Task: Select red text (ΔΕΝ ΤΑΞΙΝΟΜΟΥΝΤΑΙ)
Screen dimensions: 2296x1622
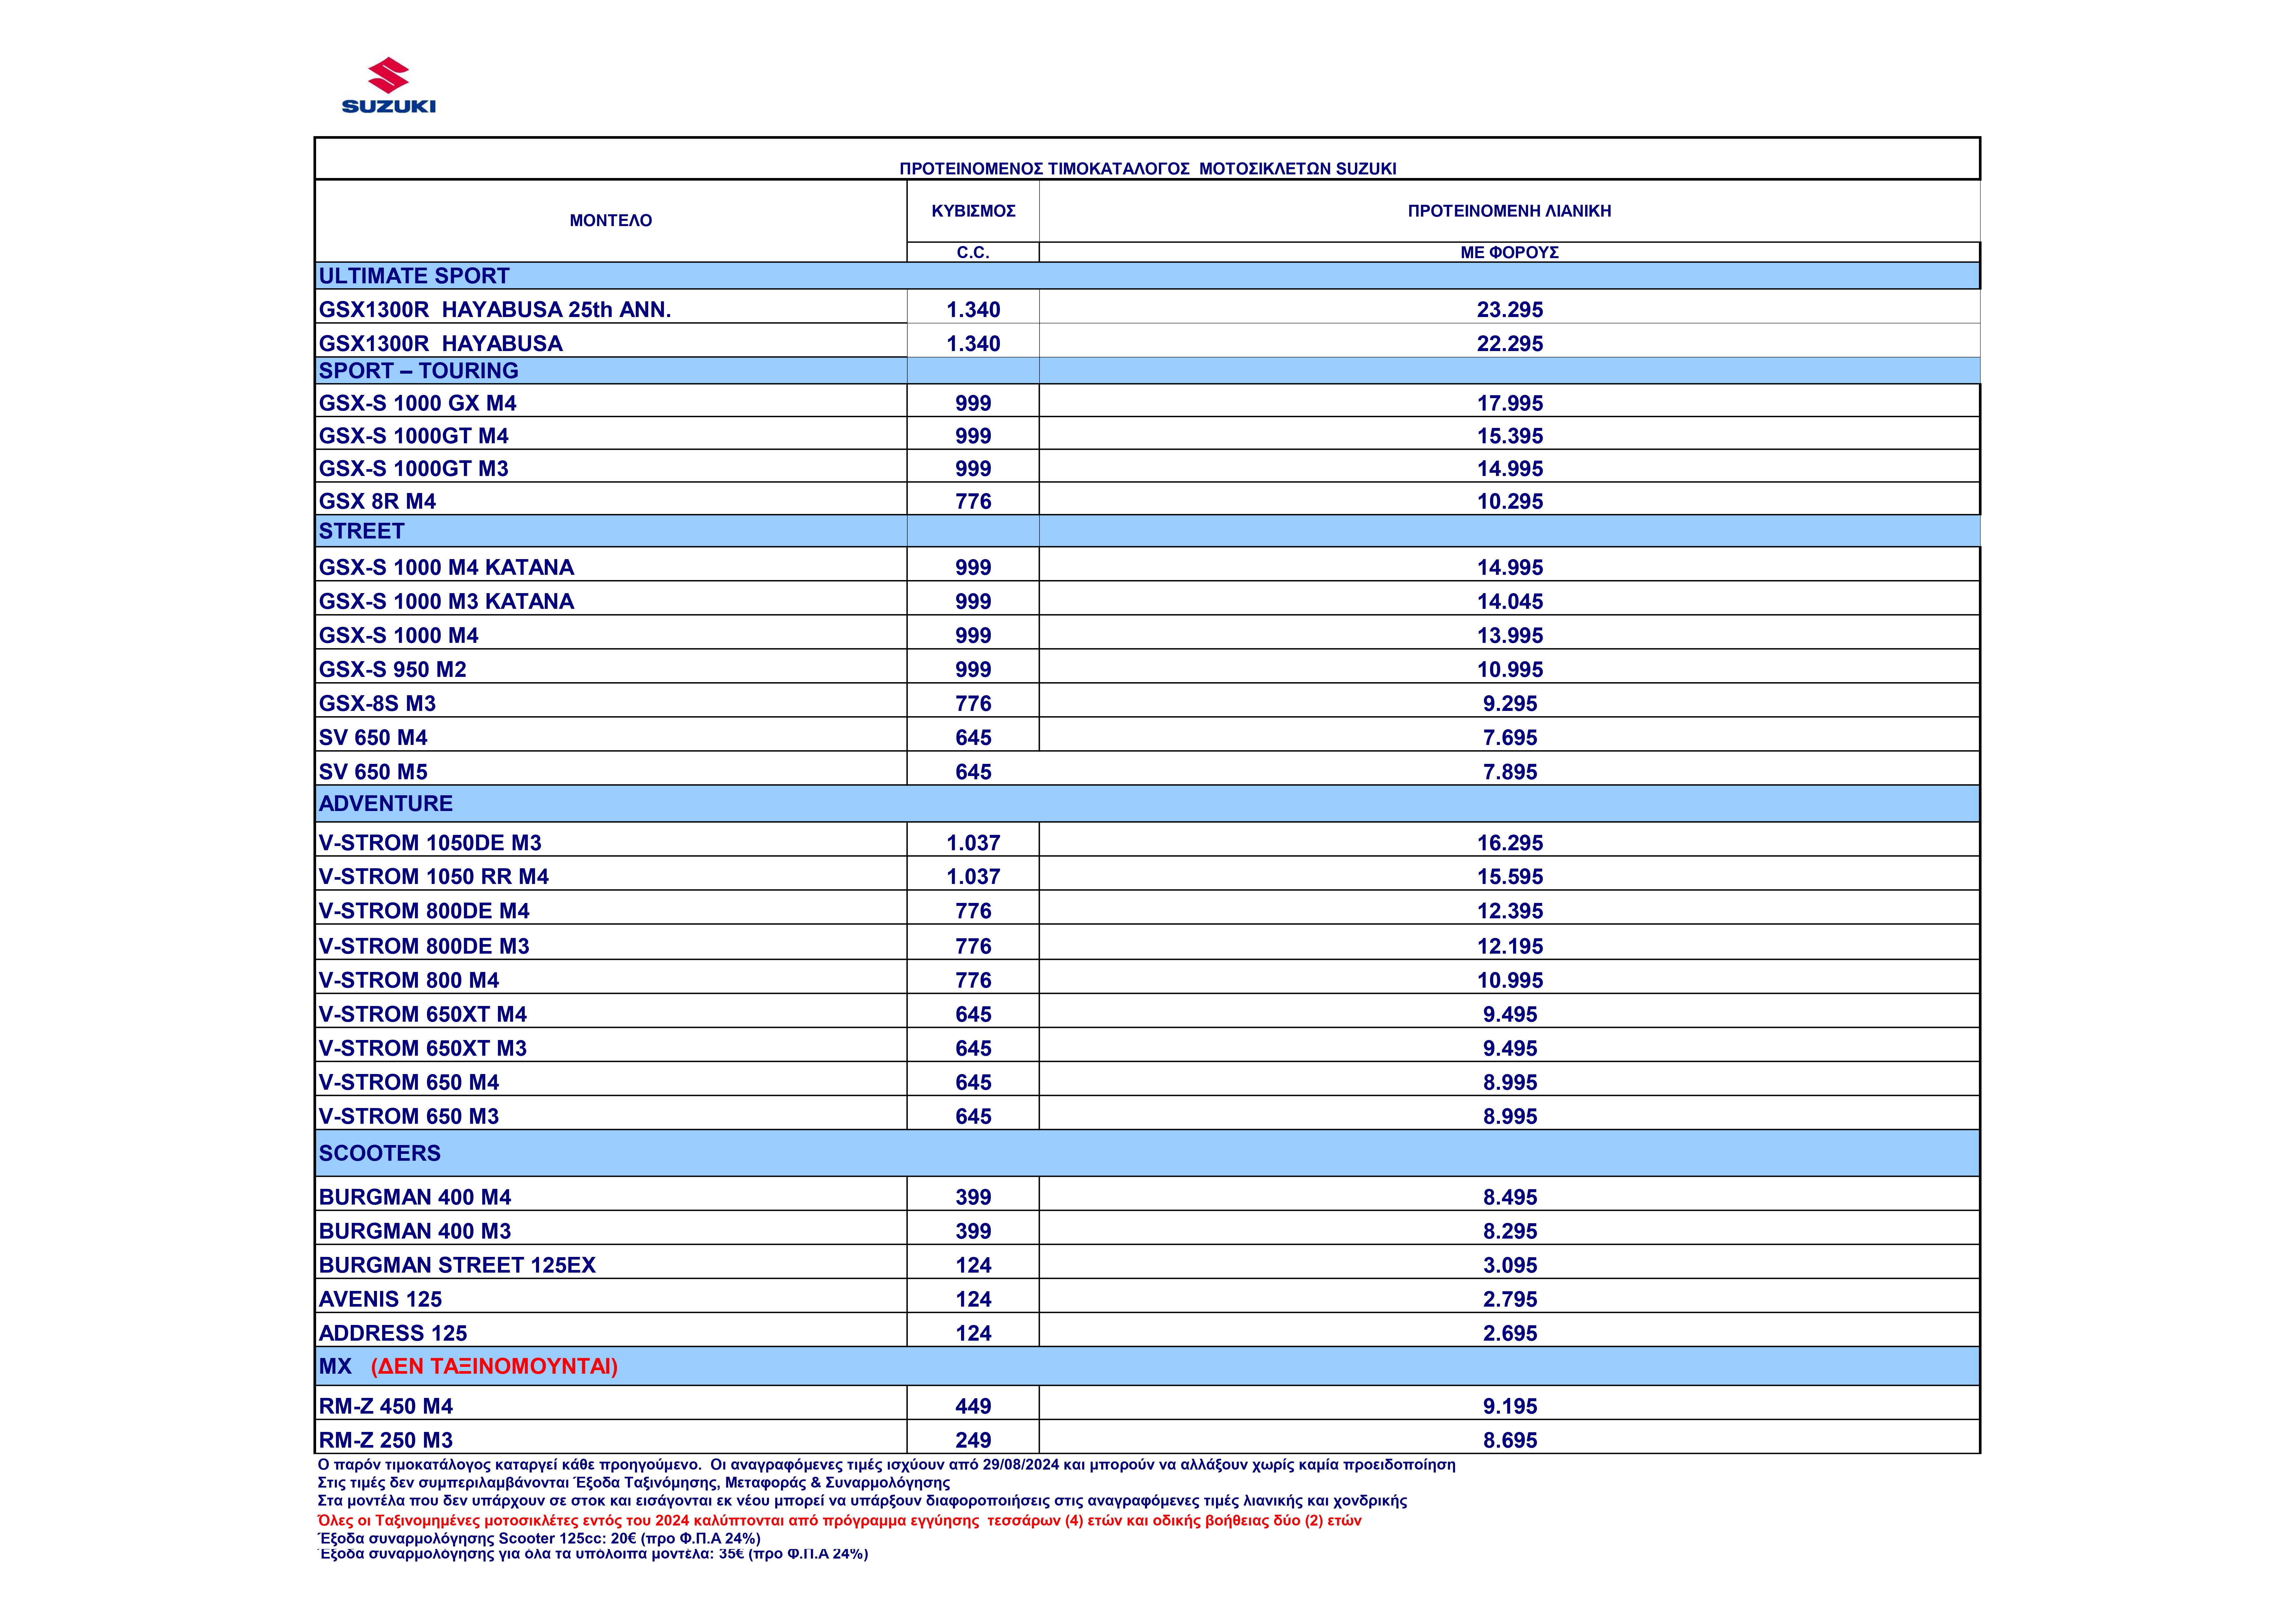Action: 494,1366
